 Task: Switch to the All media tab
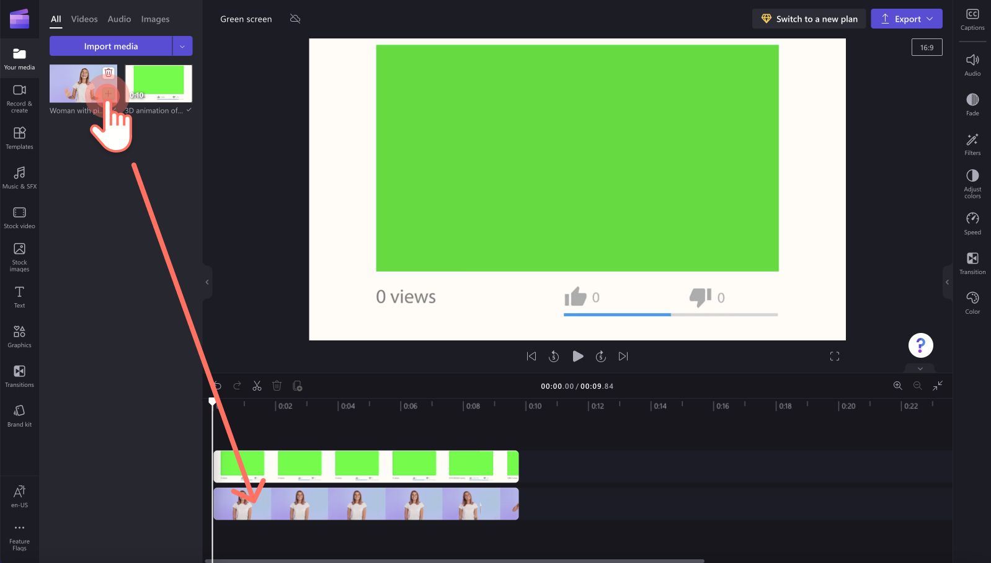coord(56,19)
